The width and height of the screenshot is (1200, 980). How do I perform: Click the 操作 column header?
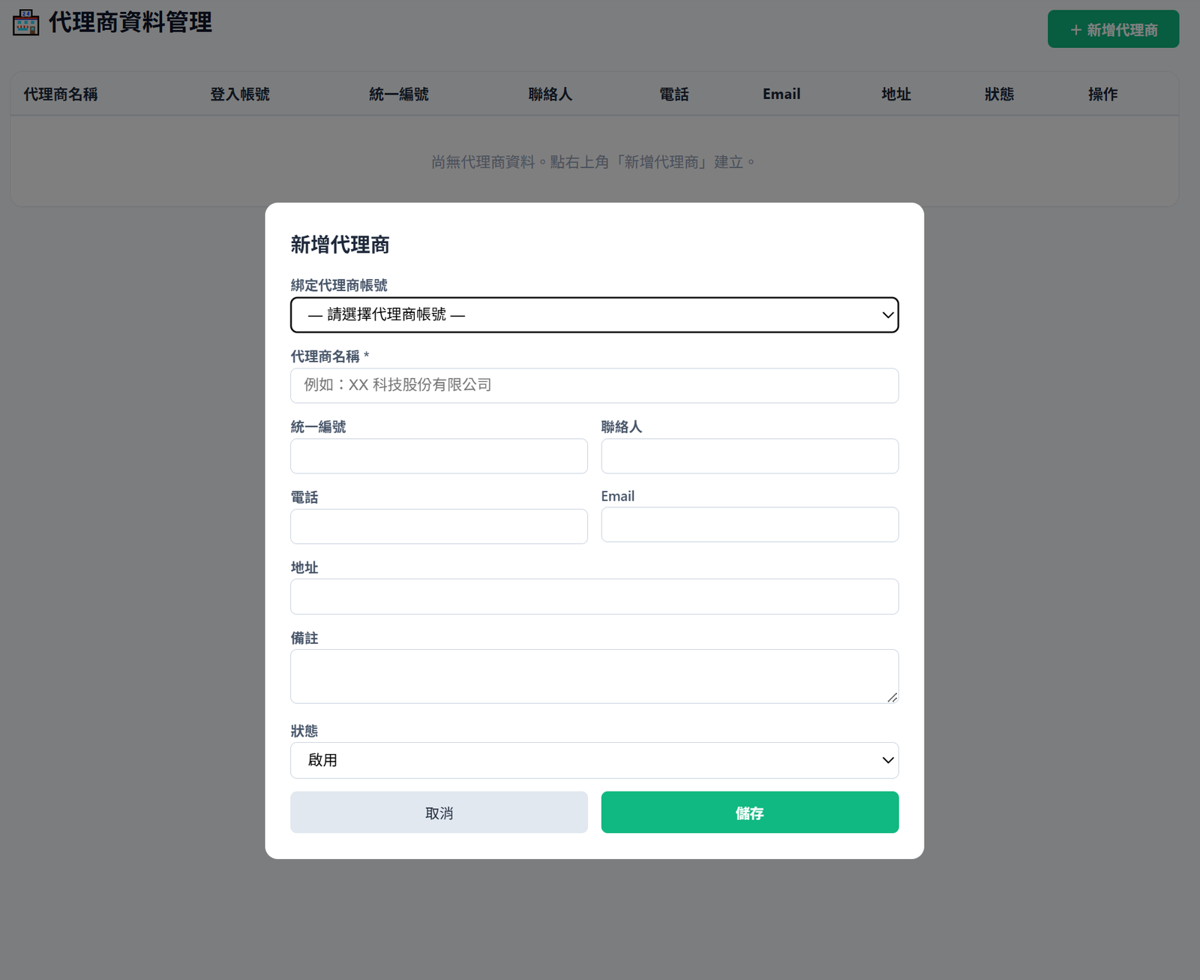tap(1103, 94)
